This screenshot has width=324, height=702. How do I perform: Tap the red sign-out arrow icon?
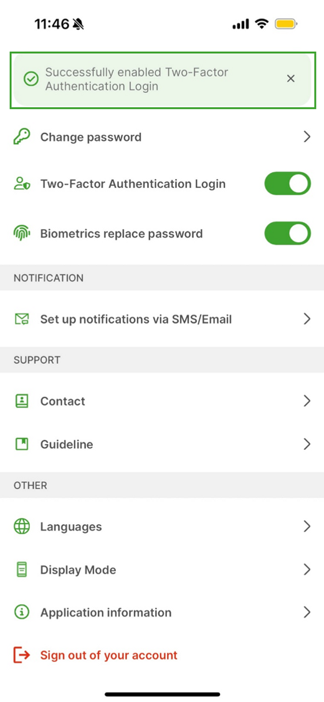22,655
